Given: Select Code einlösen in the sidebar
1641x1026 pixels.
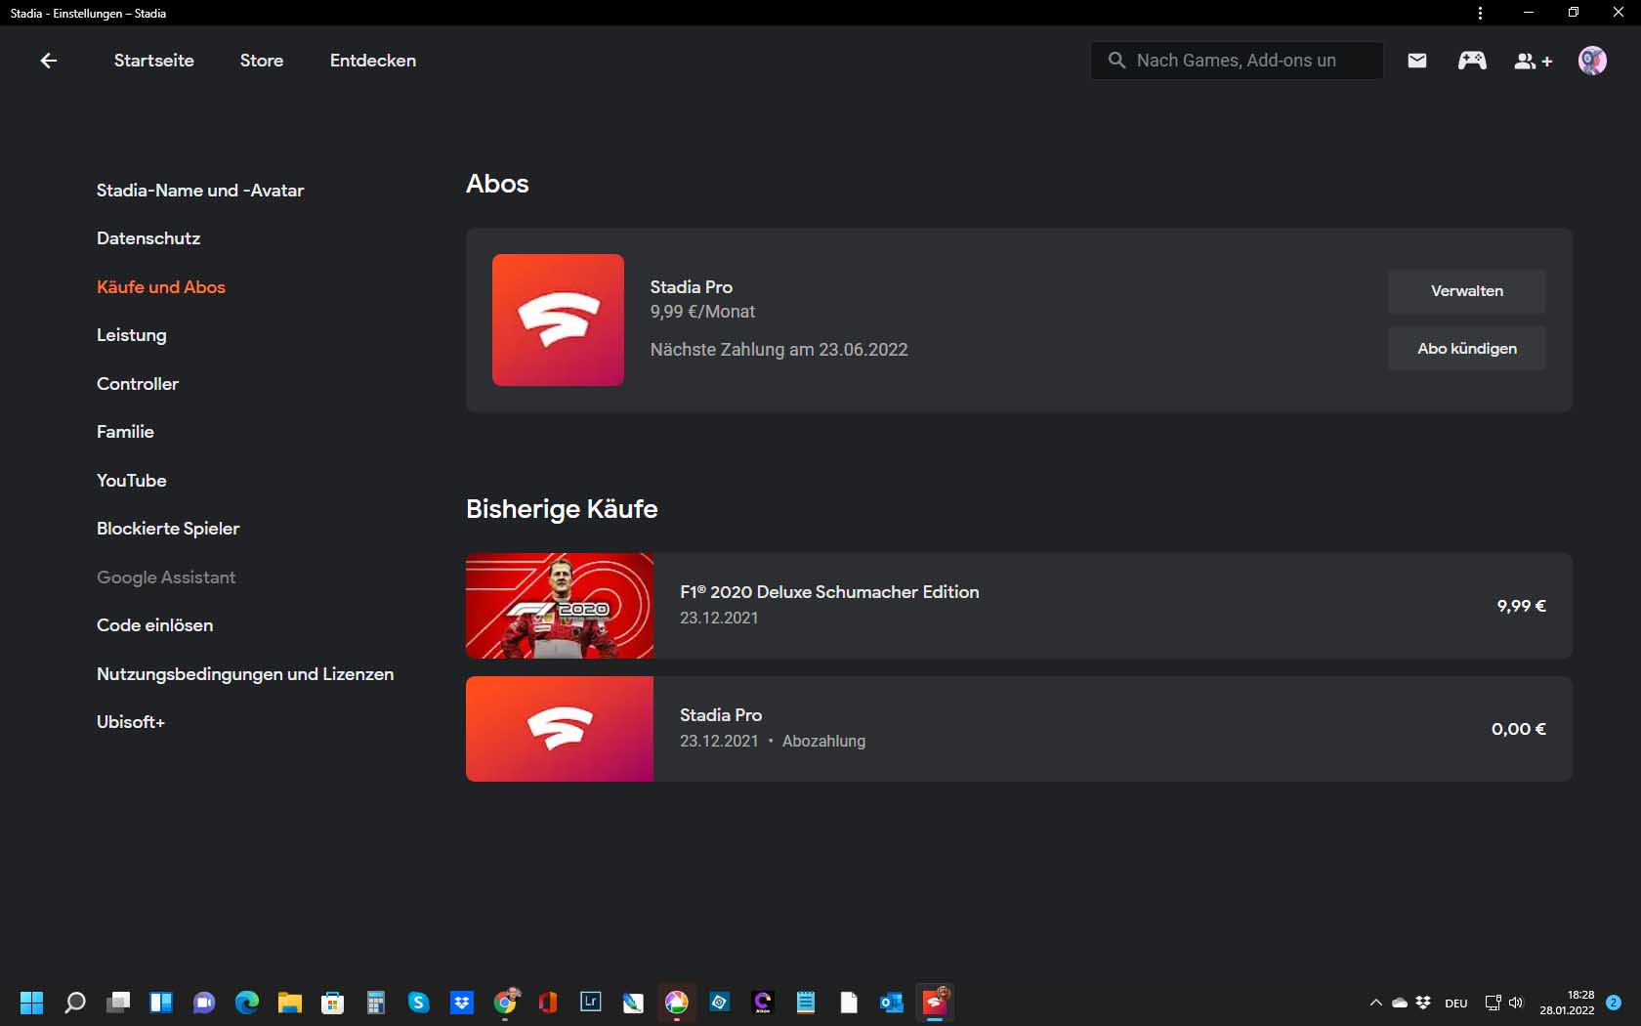Looking at the screenshot, I should [x=153, y=625].
